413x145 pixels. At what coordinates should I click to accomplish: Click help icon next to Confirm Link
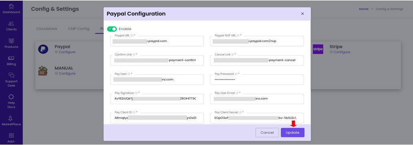[x=134, y=55]
